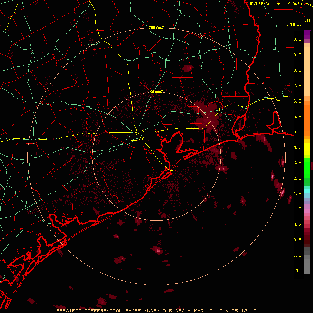Click the 50 NMI range ring label
The width and height of the screenshot is (313, 313).
(156, 92)
